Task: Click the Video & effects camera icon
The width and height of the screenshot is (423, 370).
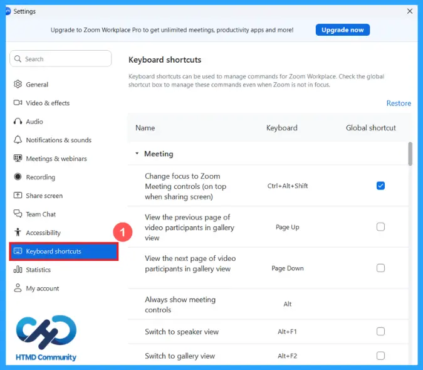Action: click(x=18, y=103)
